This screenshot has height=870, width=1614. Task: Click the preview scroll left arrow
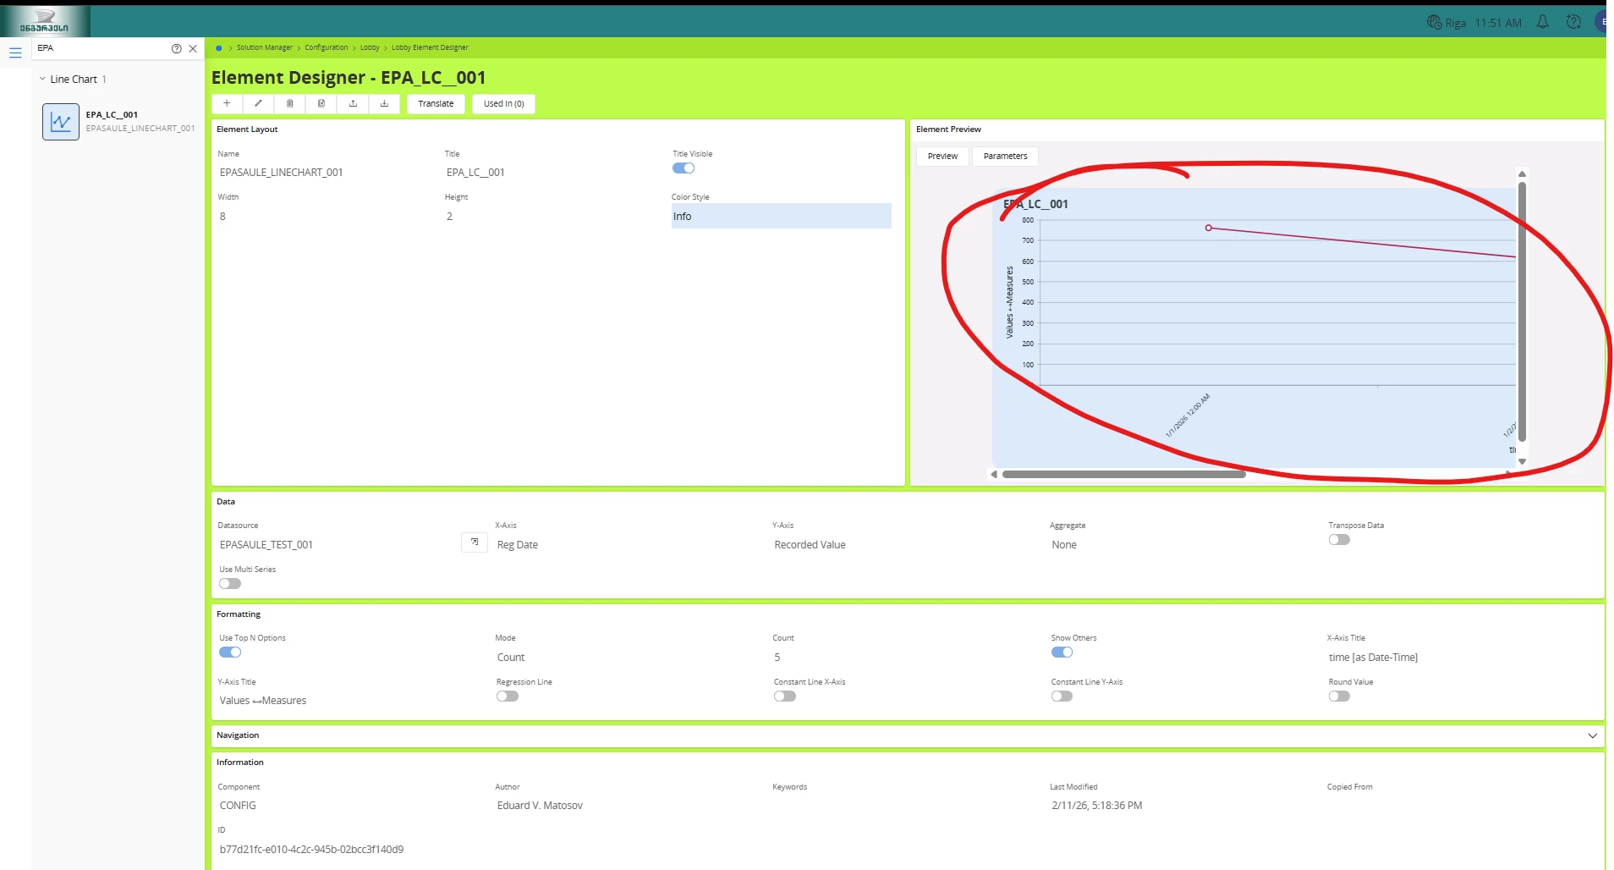[994, 475]
